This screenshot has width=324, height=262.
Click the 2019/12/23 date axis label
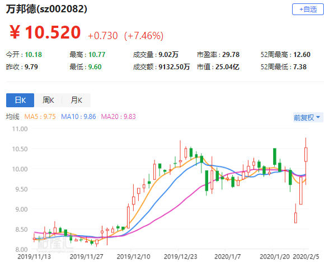click(x=181, y=257)
